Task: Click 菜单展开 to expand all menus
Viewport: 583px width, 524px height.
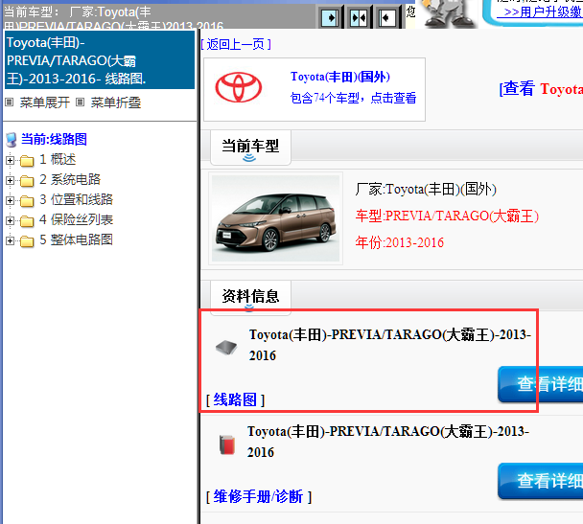Action: click(x=45, y=103)
